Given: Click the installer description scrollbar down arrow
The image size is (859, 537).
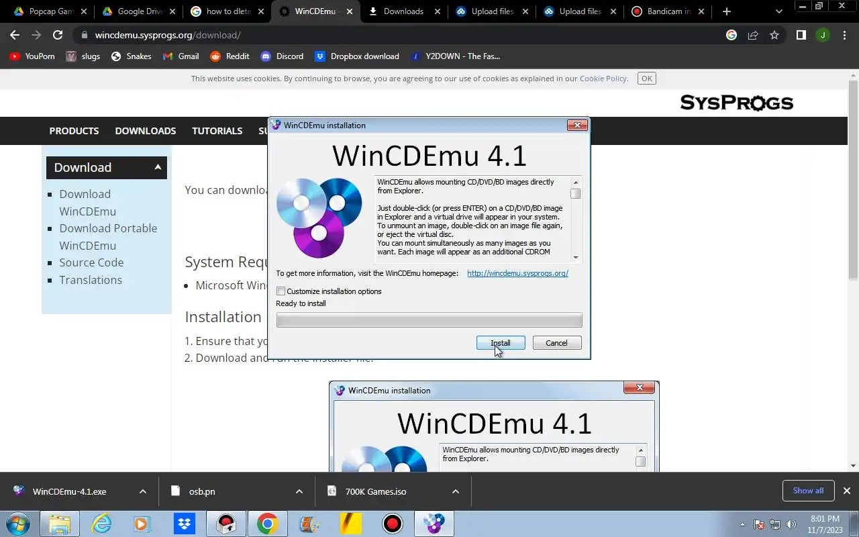Looking at the screenshot, I should [x=576, y=257].
